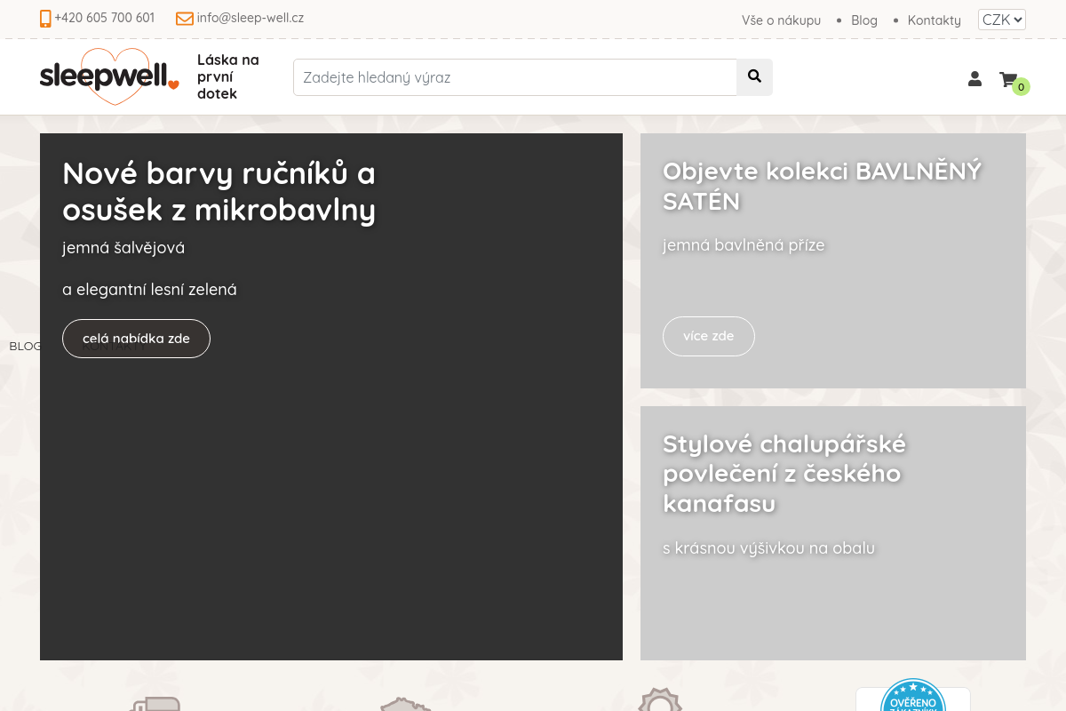Go to Blog in top menu
This screenshot has height=711, width=1066.
(864, 20)
